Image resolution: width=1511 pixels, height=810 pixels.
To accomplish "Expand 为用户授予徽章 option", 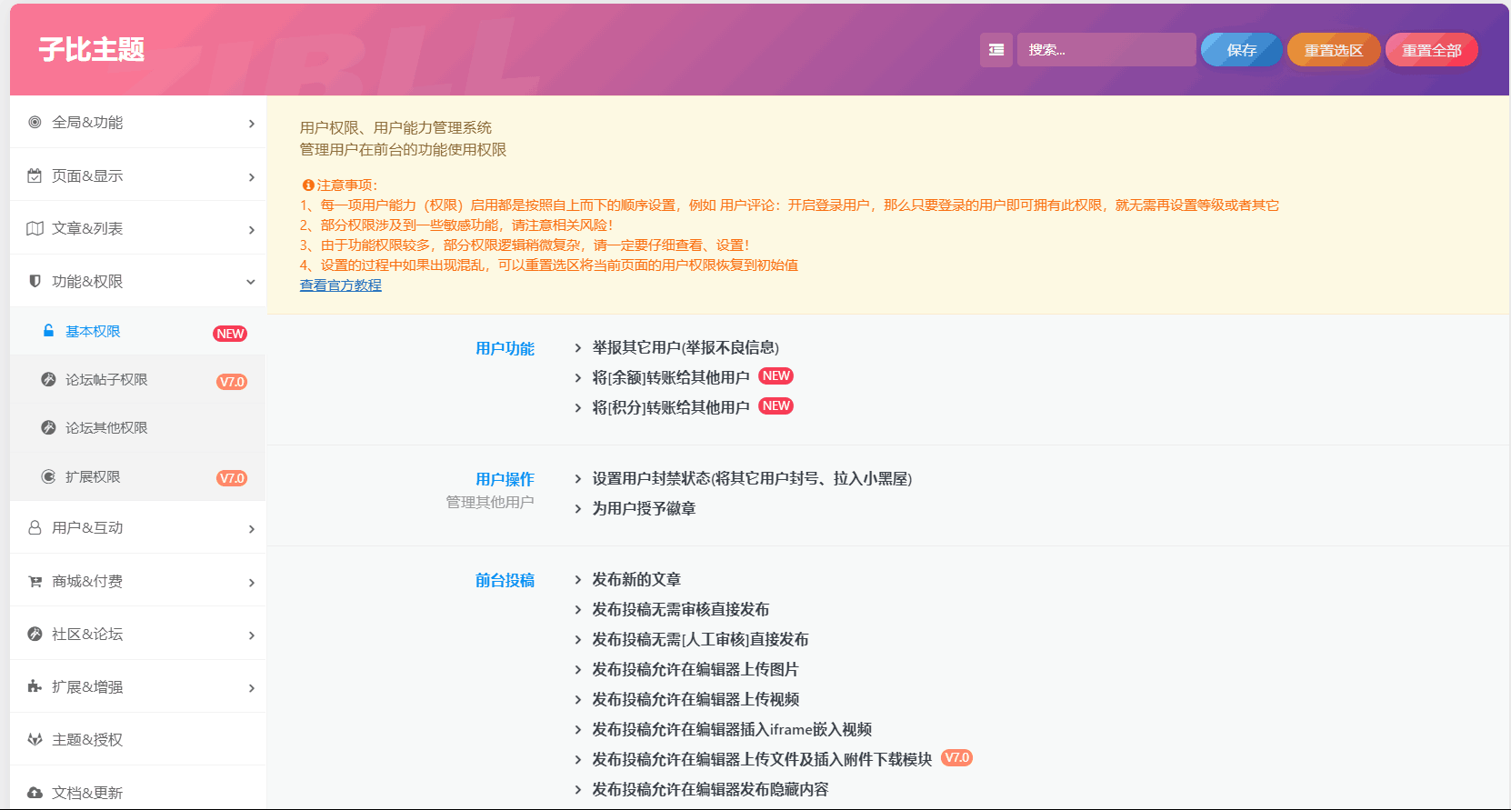I will click(635, 508).
